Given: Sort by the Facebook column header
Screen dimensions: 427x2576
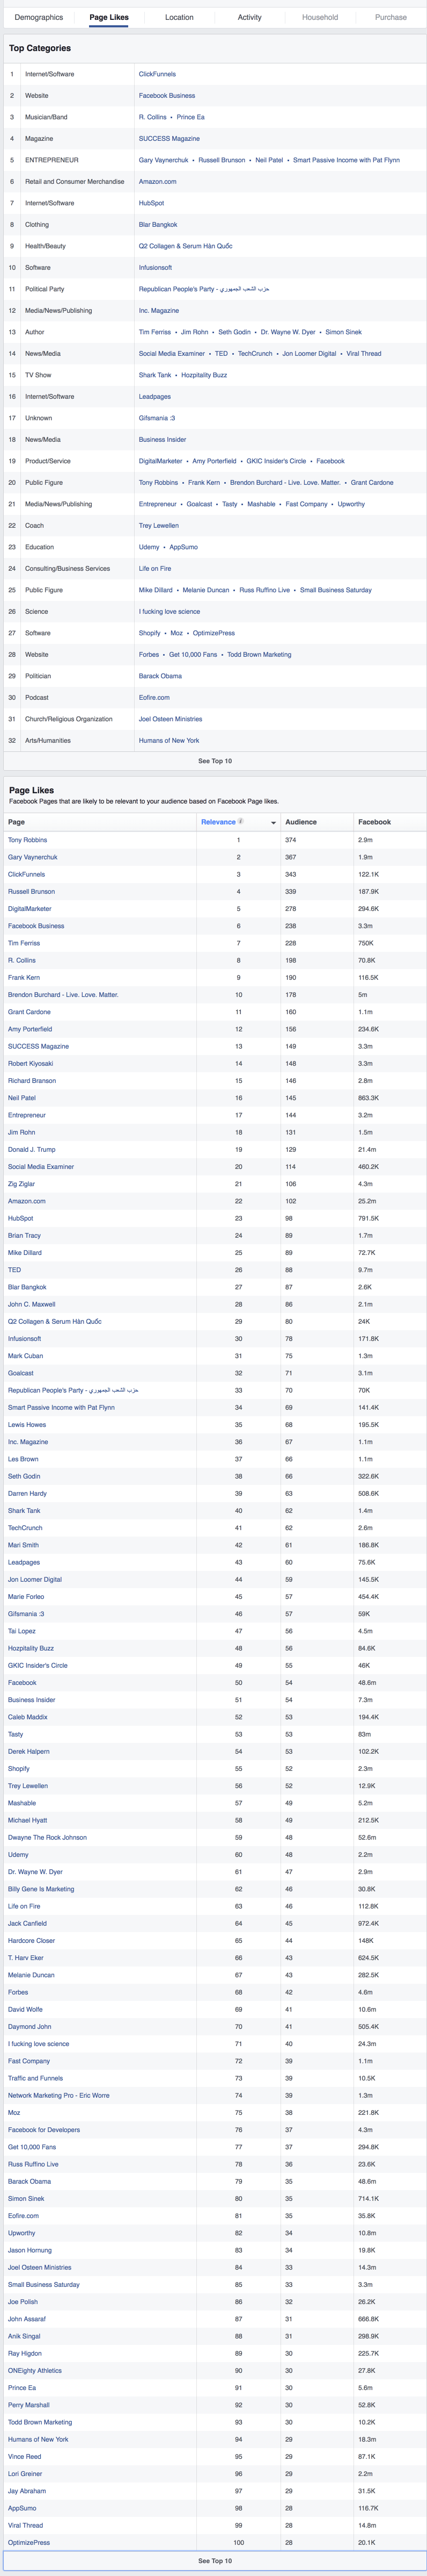Looking at the screenshot, I should pos(374,822).
